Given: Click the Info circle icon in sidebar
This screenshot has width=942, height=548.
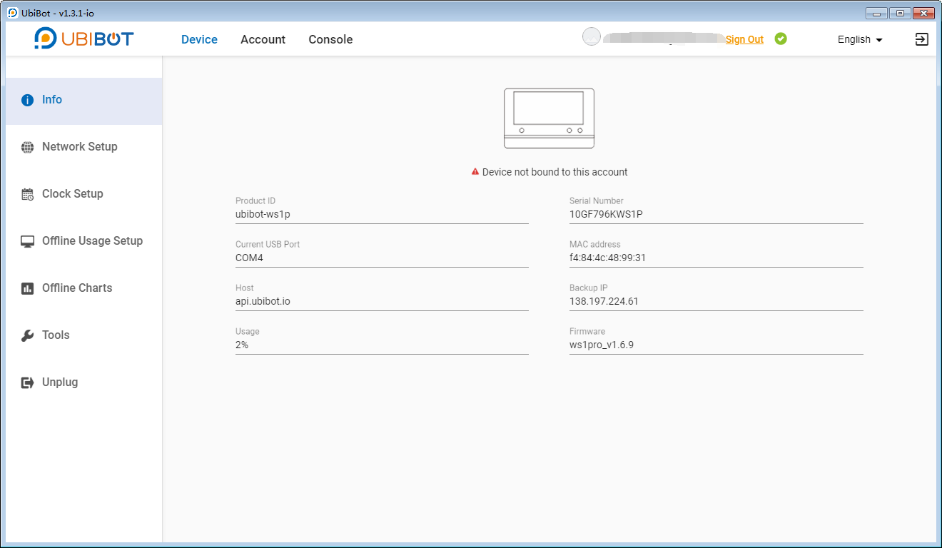Looking at the screenshot, I should click(x=27, y=100).
